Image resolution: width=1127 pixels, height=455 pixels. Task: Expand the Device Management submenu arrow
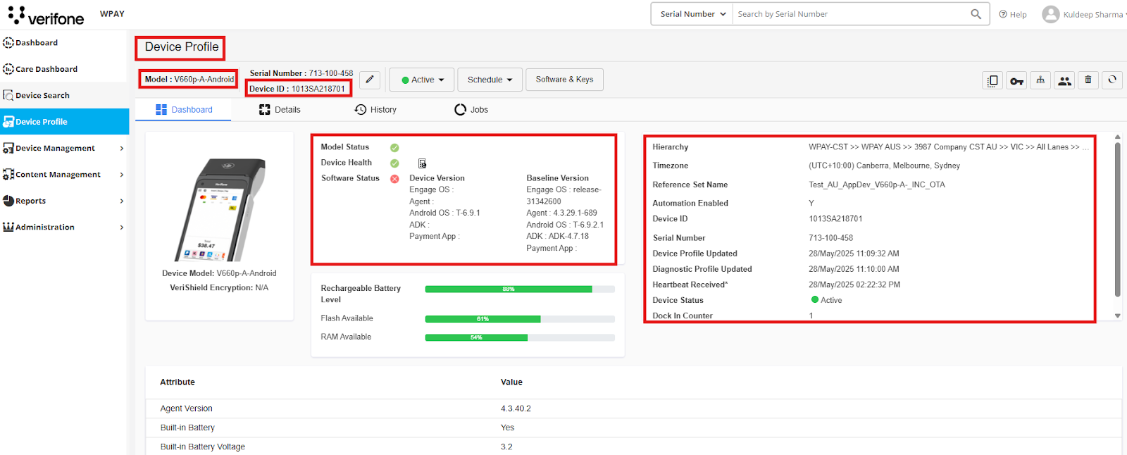pos(122,148)
